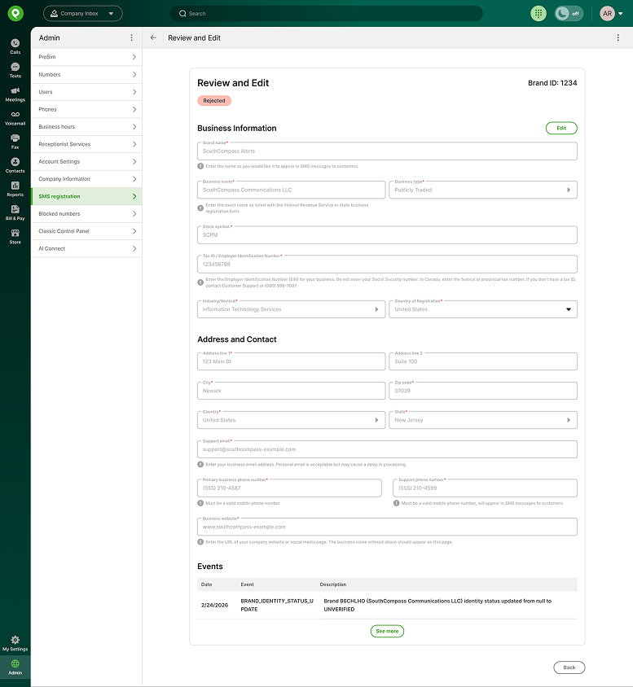Open the Business type selector
The height and width of the screenshot is (687, 633).
[483, 190]
